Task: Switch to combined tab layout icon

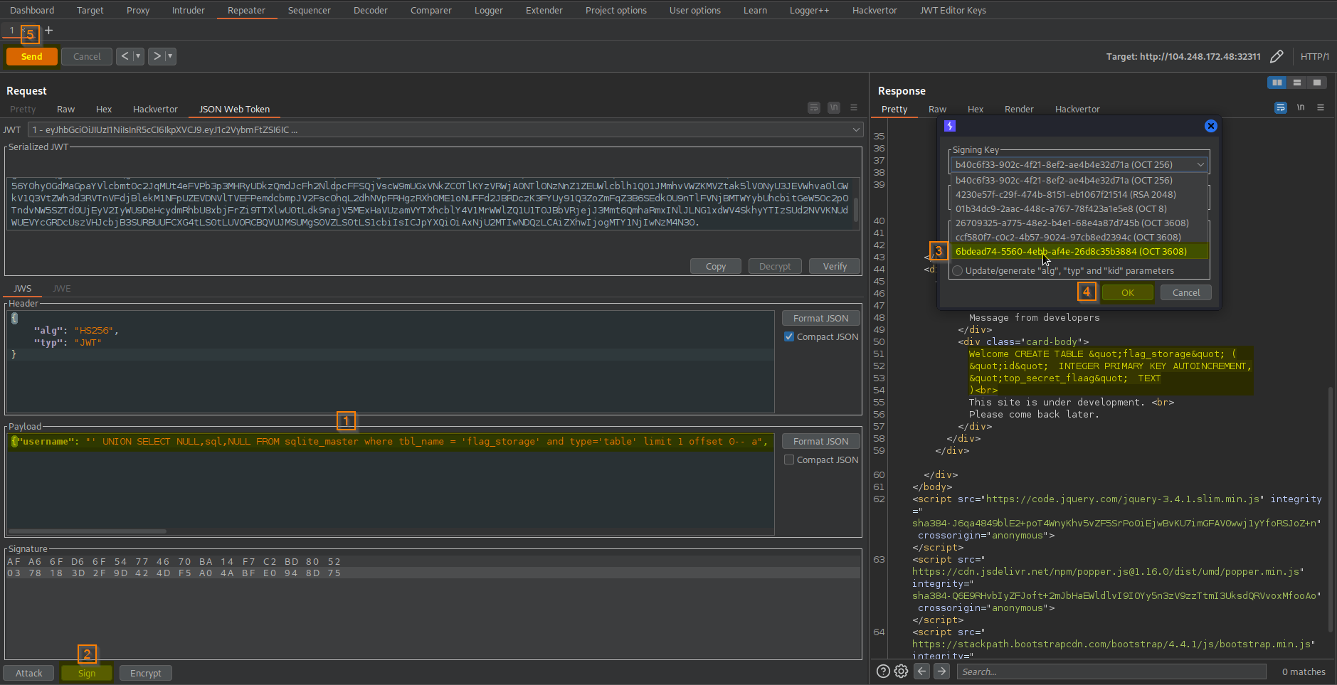Action: pos(1317,83)
